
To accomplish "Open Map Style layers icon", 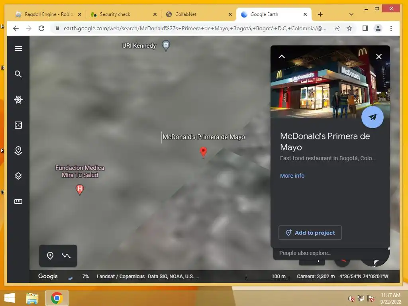I will (x=18, y=176).
